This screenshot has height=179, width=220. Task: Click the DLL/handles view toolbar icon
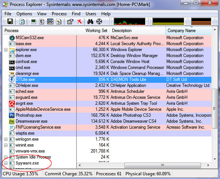tap(59, 22)
